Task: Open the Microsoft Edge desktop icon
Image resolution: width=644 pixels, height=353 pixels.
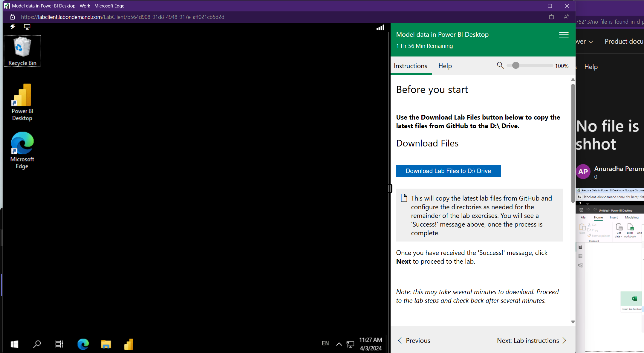Action: (22, 143)
